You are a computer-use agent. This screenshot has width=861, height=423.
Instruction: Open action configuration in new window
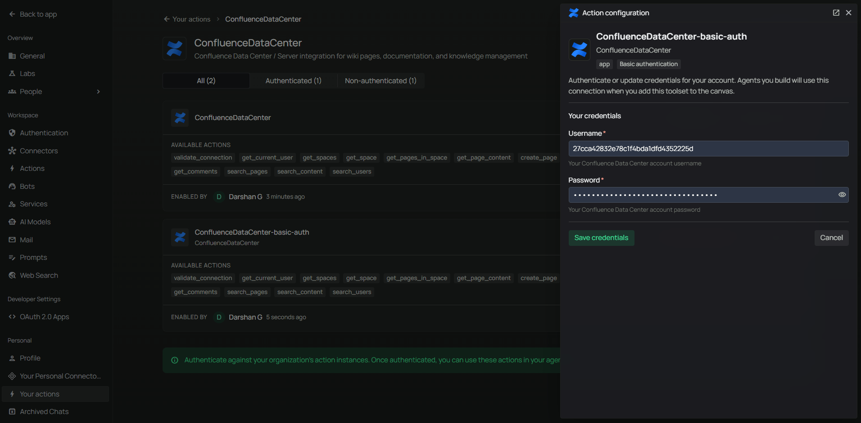pos(836,13)
